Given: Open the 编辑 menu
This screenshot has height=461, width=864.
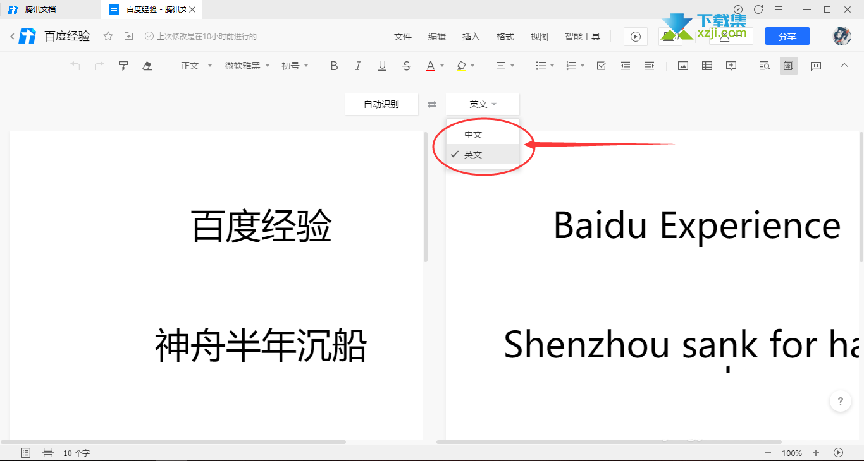Looking at the screenshot, I should pos(437,37).
